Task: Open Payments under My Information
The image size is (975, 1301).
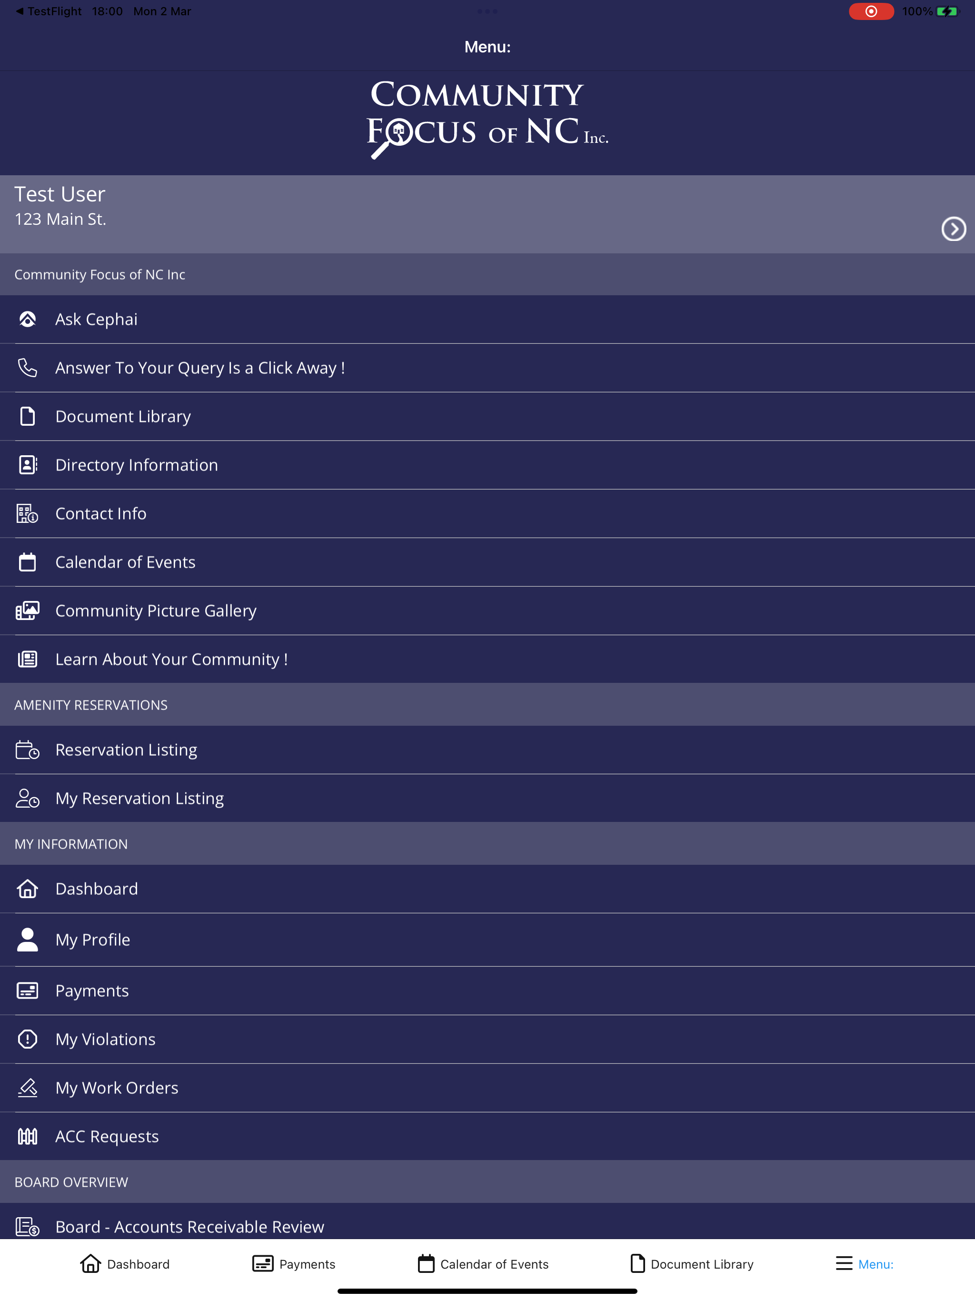Action: (487, 991)
